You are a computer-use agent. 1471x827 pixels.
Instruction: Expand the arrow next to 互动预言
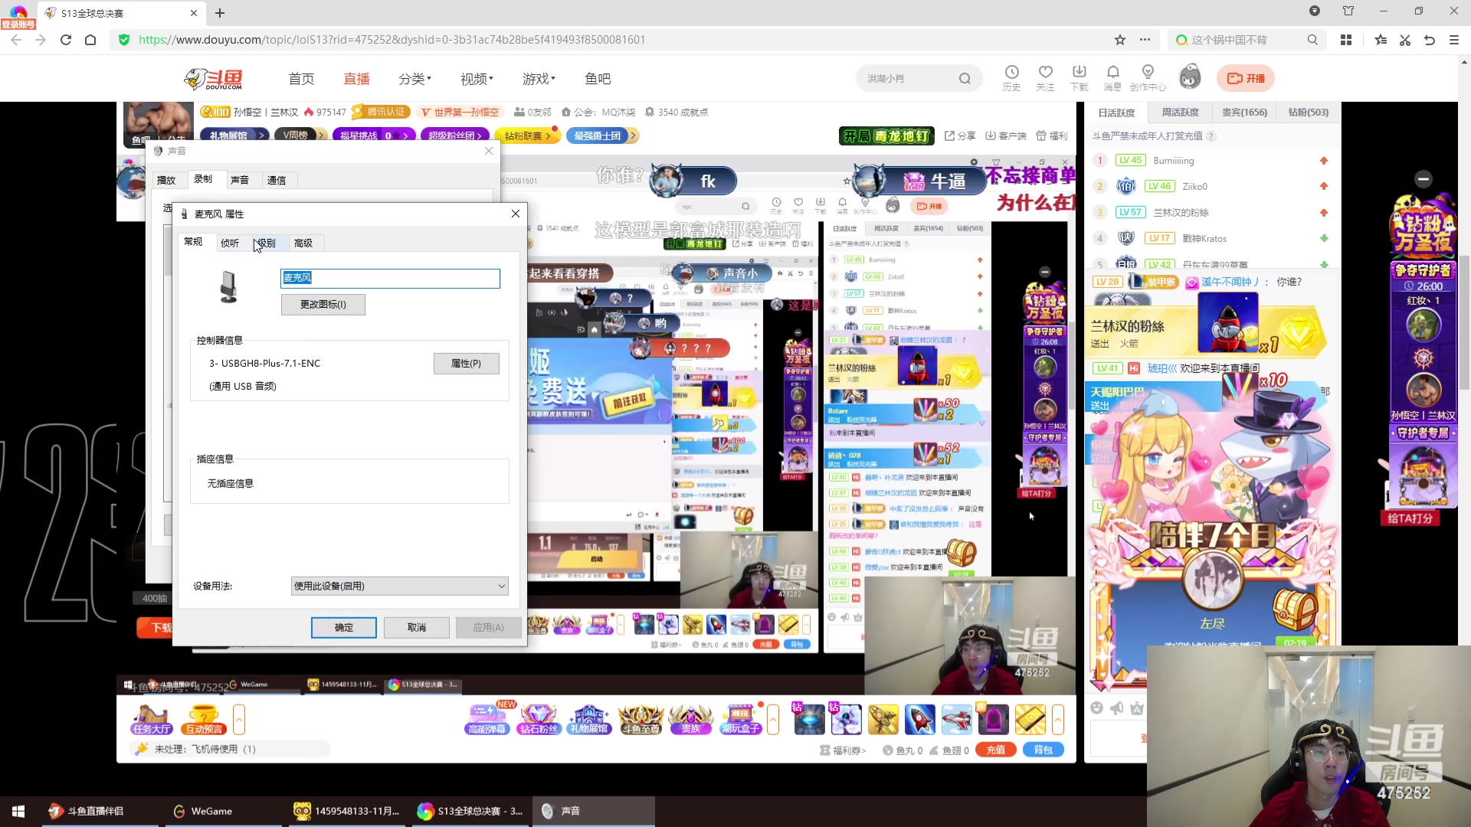tap(239, 720)
